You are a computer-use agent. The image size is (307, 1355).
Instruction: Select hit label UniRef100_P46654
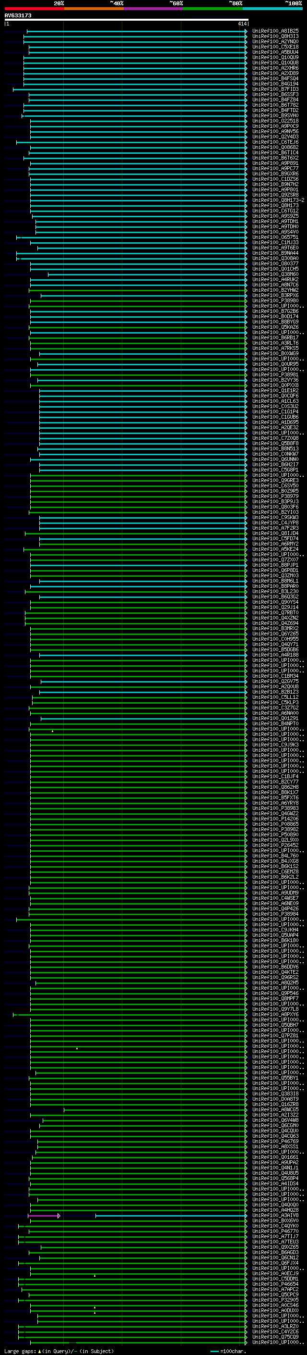(275, 1284)
